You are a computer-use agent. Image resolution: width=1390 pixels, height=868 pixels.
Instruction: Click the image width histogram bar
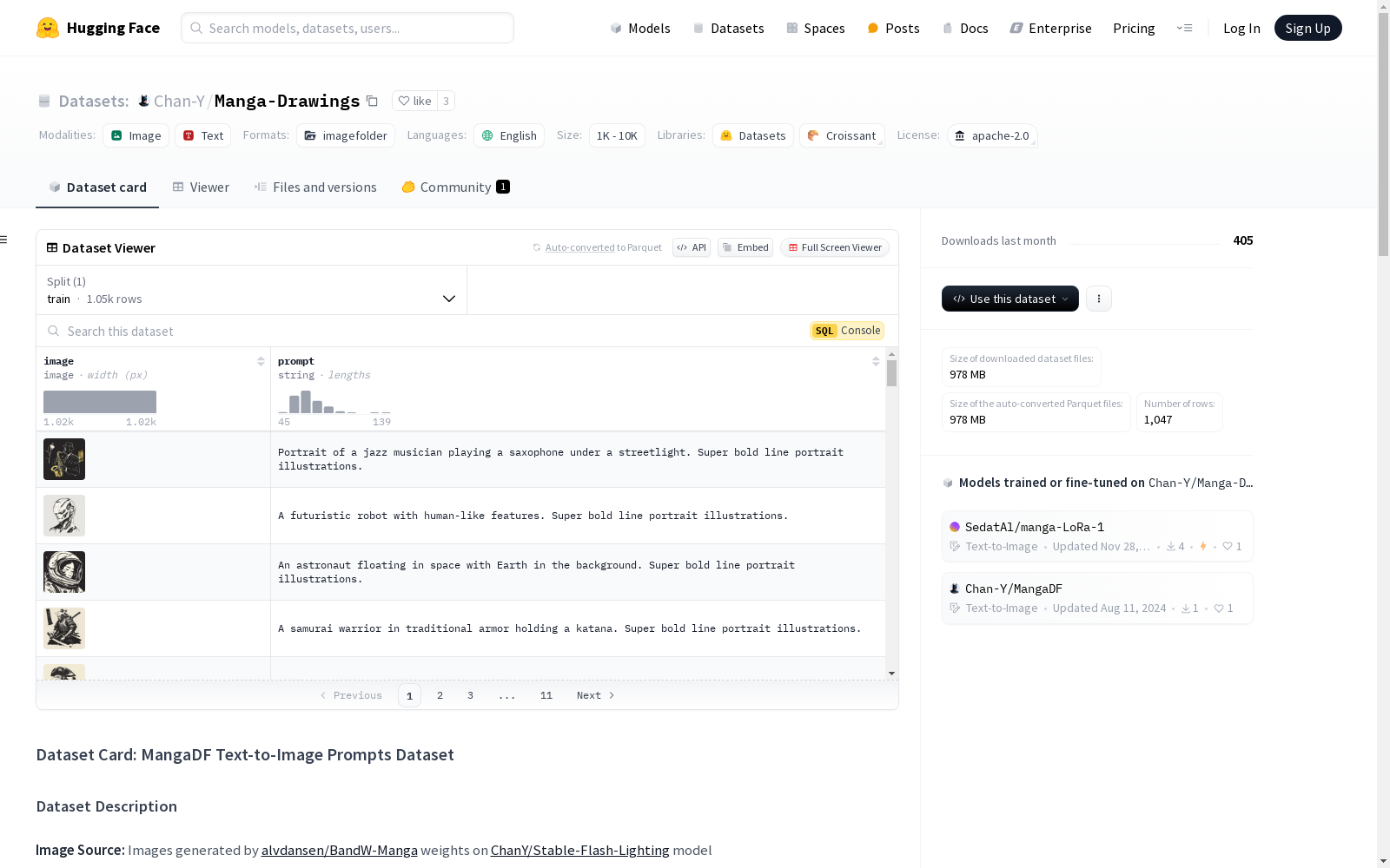pyautogui.click(x=100, y=402)
